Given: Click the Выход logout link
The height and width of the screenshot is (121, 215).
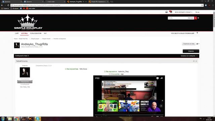Looking at the screenshot, I should pos(197,12).
